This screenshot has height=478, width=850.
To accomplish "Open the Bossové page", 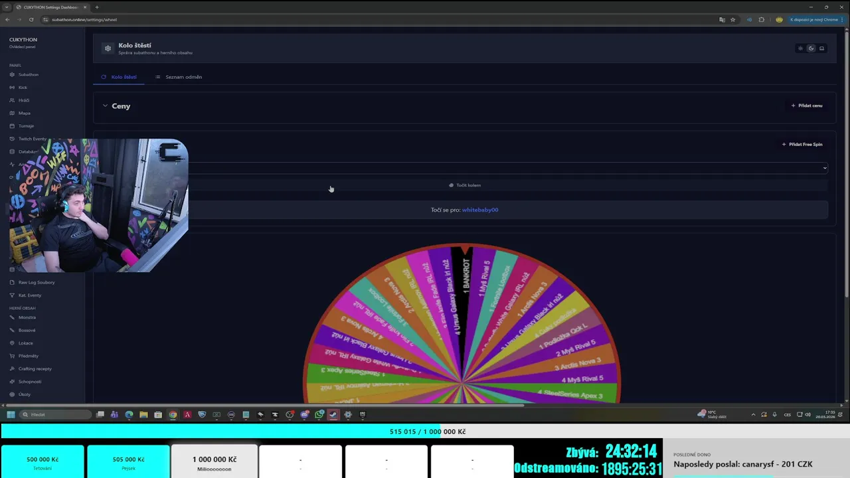I will [27, 330].
